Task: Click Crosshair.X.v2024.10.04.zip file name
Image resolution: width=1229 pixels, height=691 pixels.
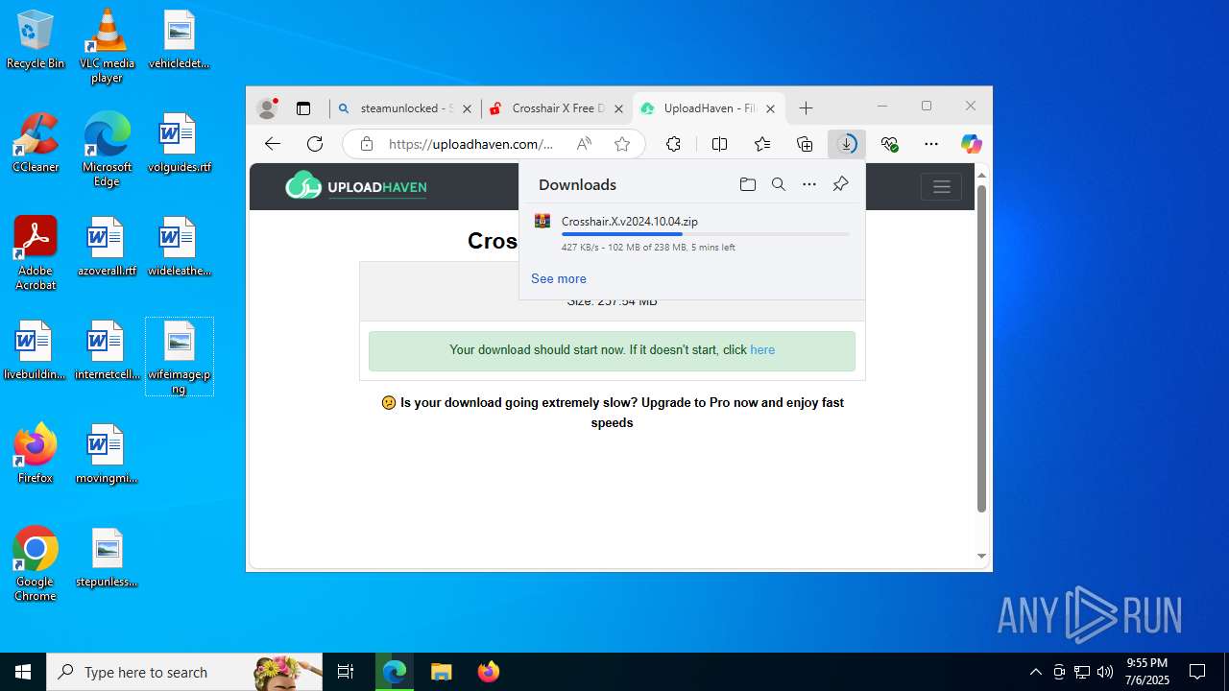Action: (x=630, y=222)
